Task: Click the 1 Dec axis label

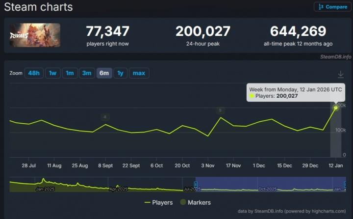Action: (x=259, y=165)
